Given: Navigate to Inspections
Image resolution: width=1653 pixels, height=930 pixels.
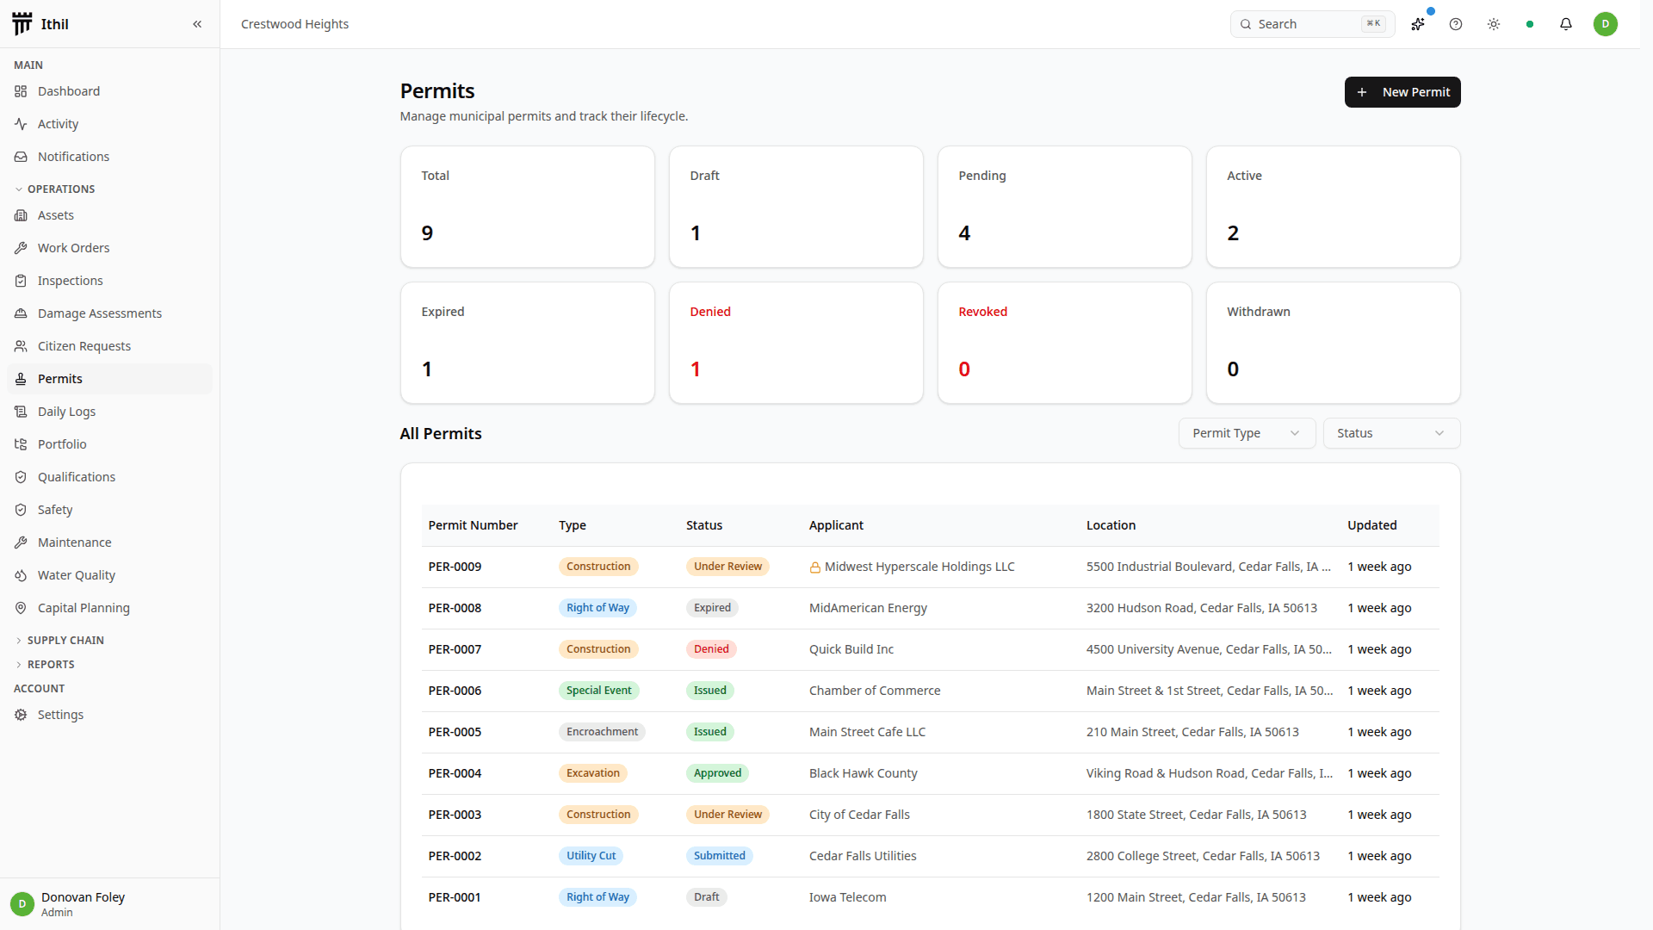Looking at the screenshot, I should [109, 281].
